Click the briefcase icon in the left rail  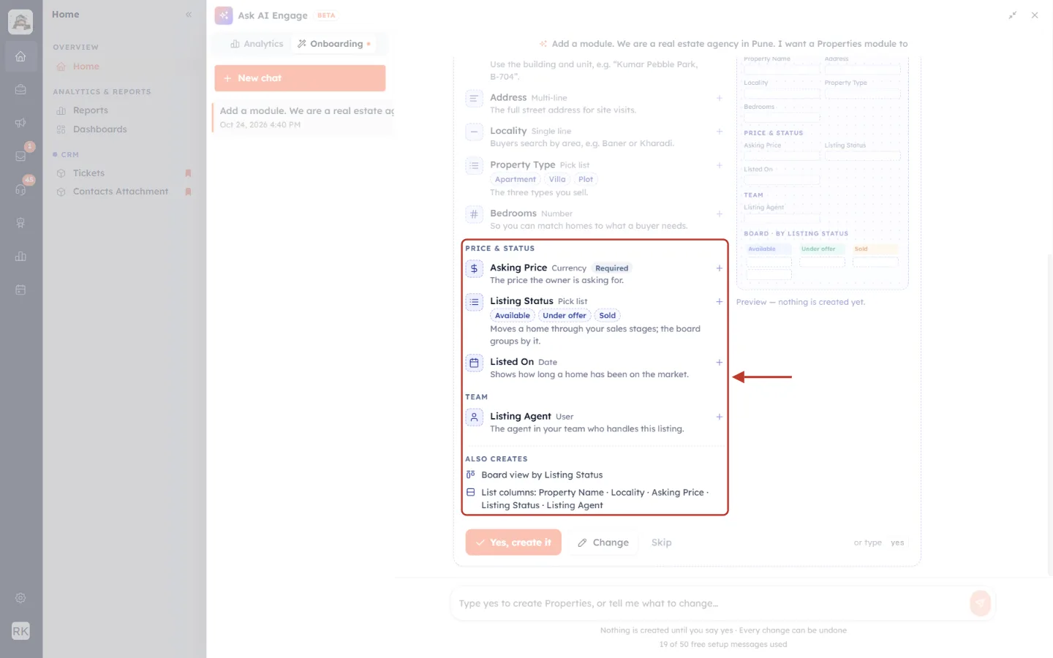(20, 89)
